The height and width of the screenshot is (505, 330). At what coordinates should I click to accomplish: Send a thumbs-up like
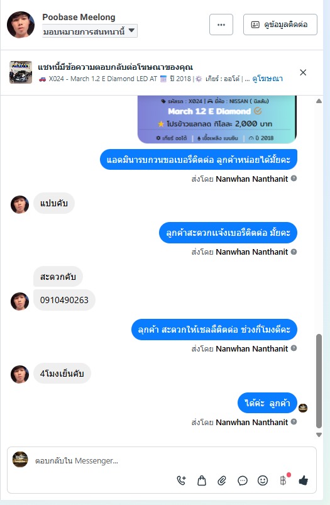(303, 480)
